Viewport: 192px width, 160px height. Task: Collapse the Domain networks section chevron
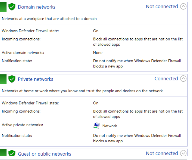pos(183,6)
